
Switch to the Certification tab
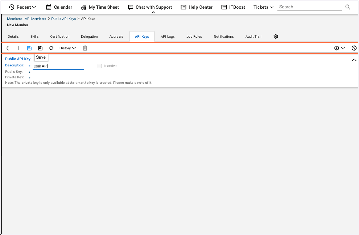[x=60, y=36]
